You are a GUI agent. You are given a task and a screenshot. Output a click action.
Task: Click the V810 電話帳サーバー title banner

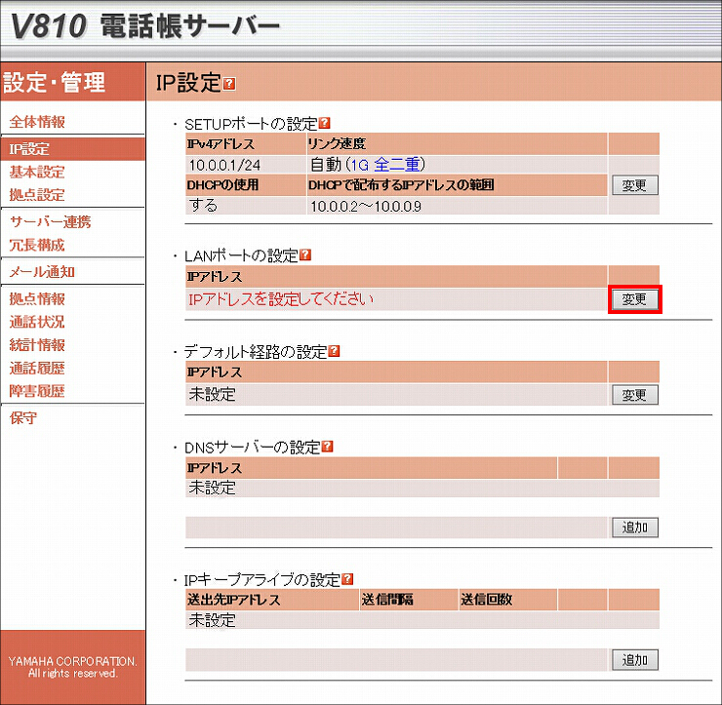[x=144, y=25]
